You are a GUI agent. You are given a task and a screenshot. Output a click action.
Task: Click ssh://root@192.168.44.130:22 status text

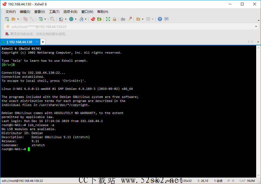23,181
